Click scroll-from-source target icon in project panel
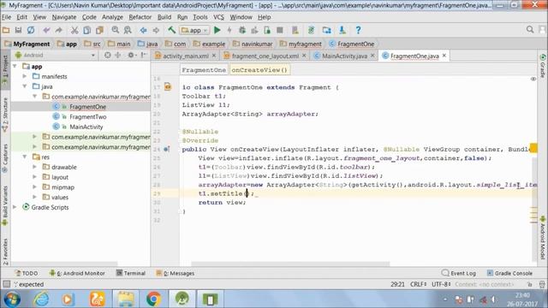This screenshot has width=548, height=308. point(108,55)
